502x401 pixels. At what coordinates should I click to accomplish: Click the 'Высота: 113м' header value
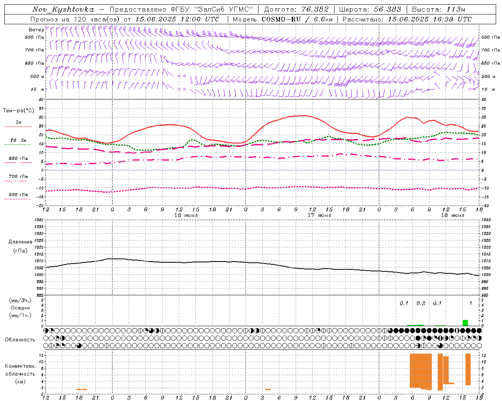coord(438,9)
